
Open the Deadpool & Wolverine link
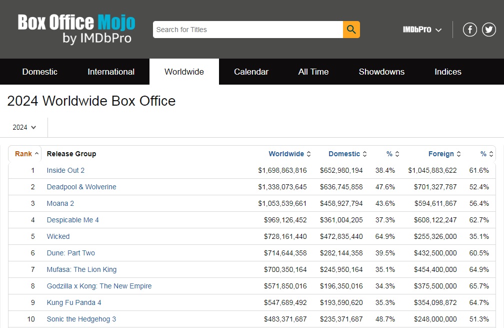(81, 187)
